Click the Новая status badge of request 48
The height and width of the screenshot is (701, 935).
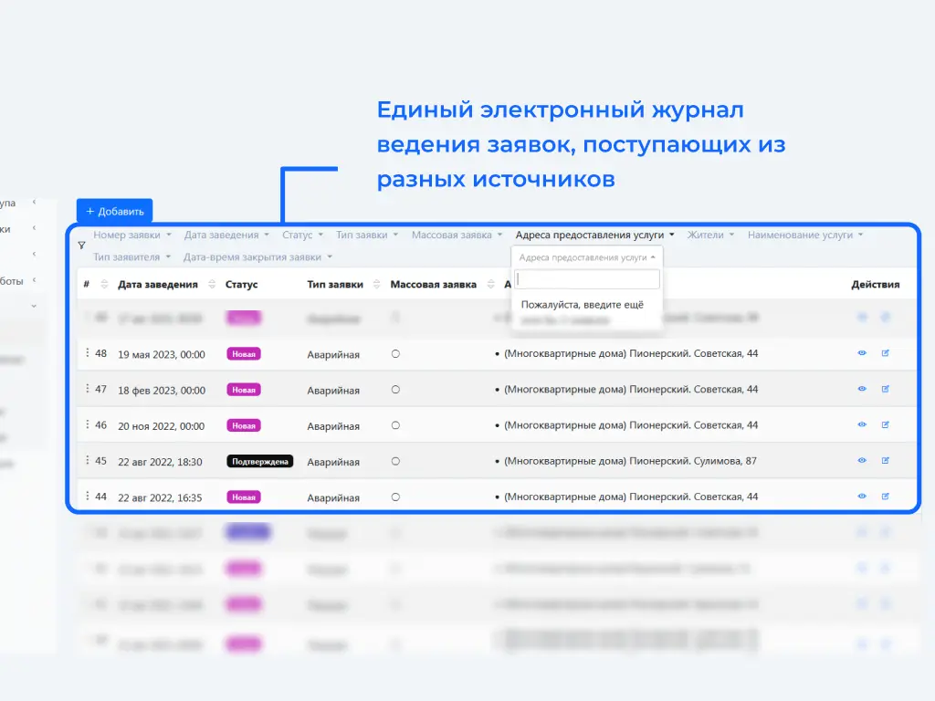(x=243, y=354)
